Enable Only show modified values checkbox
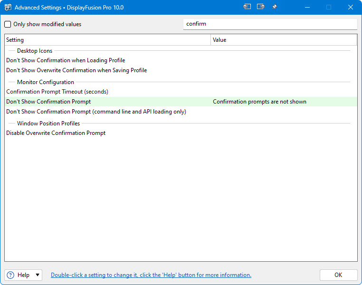Image resolution: width=362 pixels, height=285 pixels. tap(8, 24)
